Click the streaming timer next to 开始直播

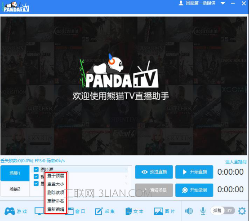coord(231,172)
